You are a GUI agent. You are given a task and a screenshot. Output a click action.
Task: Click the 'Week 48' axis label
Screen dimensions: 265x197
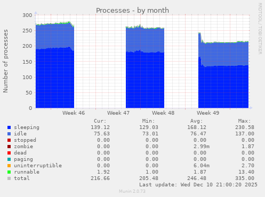[163, 113]
